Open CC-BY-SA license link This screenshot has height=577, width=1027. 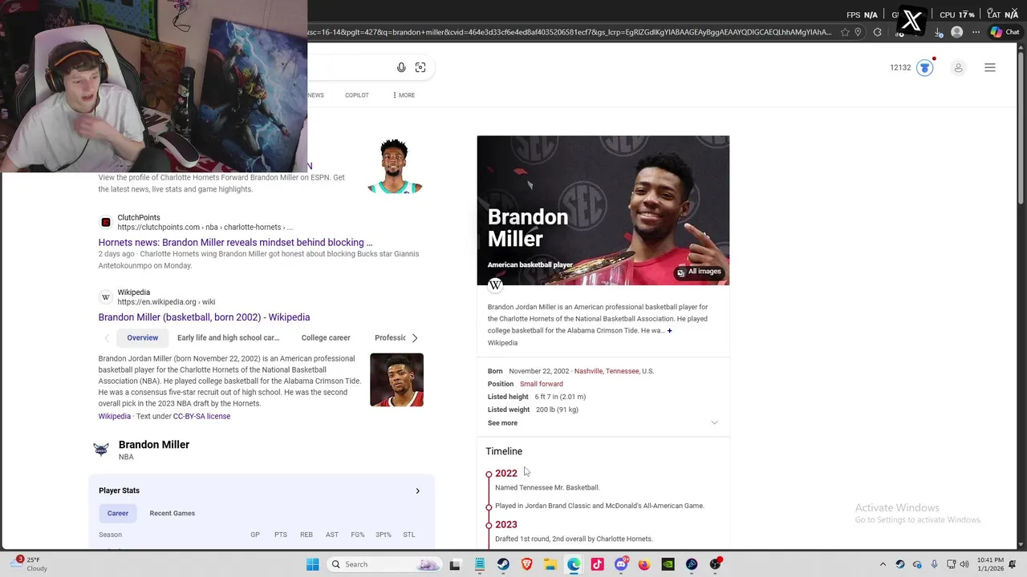201,417
